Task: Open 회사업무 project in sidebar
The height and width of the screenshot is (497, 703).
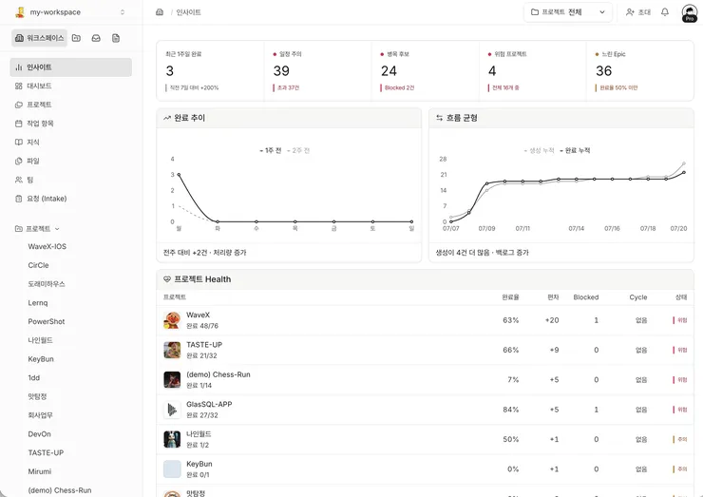Action: pos(40,415)
